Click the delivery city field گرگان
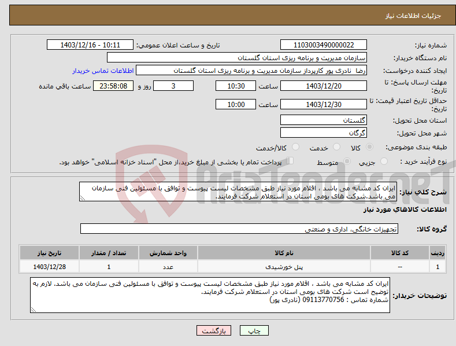 point(324,133)
